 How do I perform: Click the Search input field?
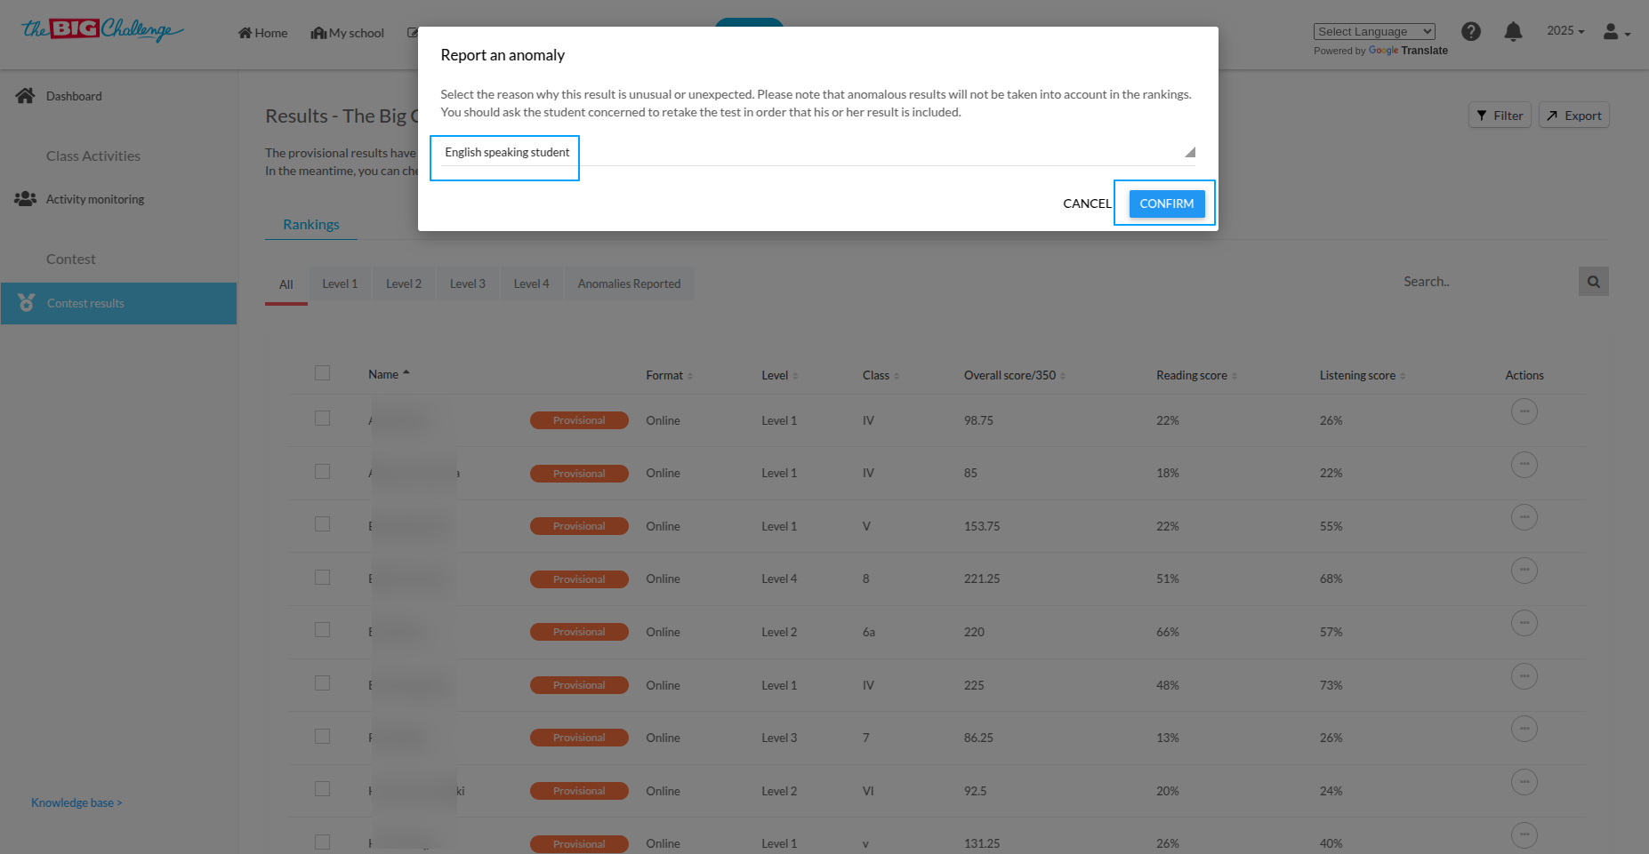pyautogui.click(x=1487, y=282)
